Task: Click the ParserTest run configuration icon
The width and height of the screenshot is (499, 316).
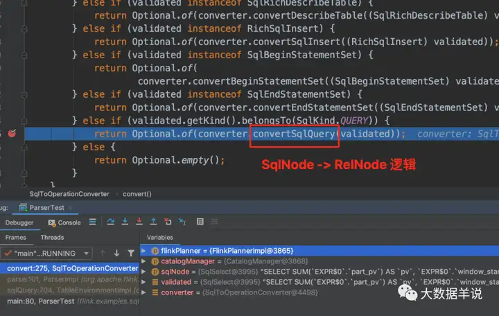Action: (x=23, y=207)
